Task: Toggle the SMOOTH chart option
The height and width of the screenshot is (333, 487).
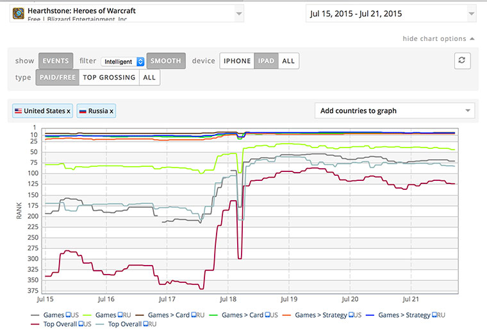Action: click(x=167, y=61)
